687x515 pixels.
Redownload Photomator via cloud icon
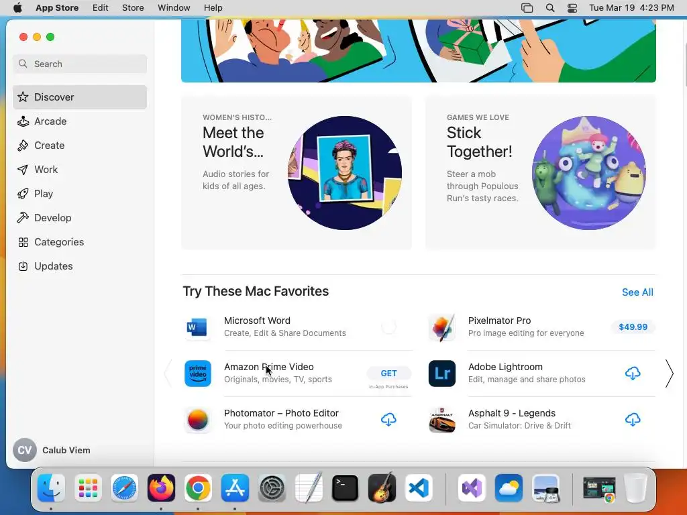(x=388, y=420)
